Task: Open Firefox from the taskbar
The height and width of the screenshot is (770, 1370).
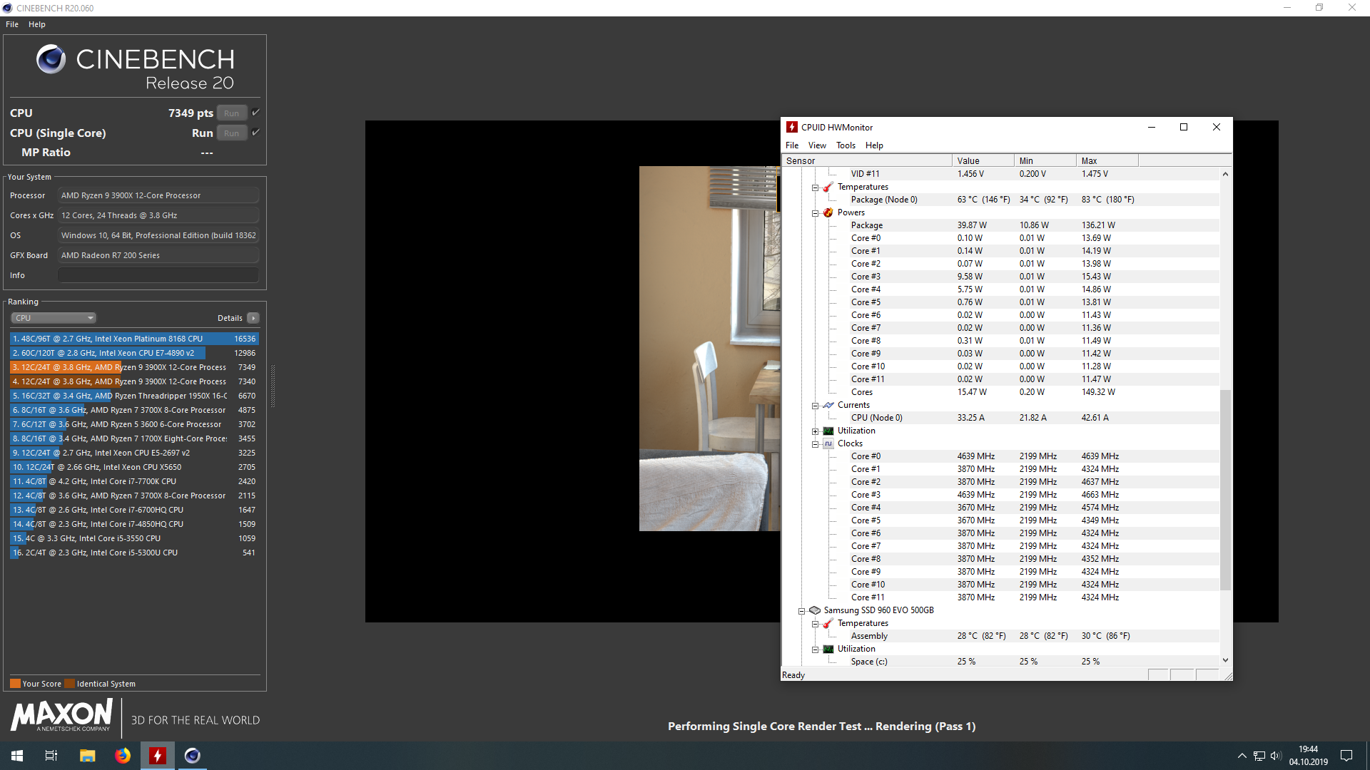Action: pos(123,756)
